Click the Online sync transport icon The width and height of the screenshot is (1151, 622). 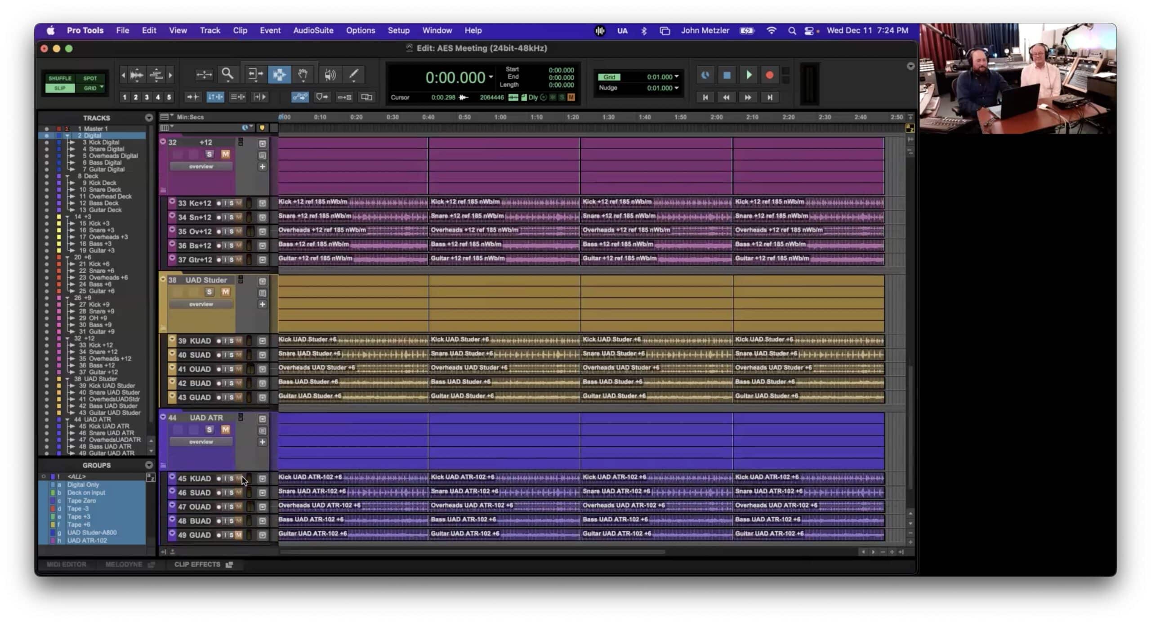tap(705, 75)
